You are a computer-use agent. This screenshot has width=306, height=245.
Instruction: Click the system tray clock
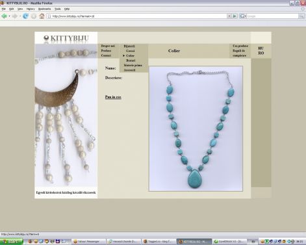click(300, 241)
